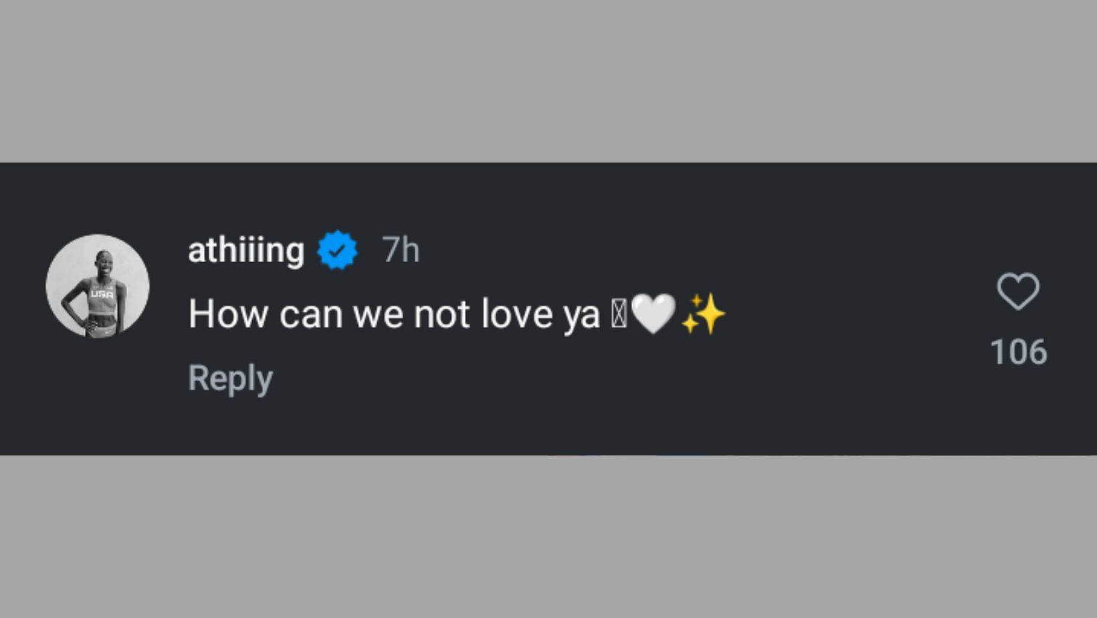Reply to athiiing's comment

click(231, 378)
